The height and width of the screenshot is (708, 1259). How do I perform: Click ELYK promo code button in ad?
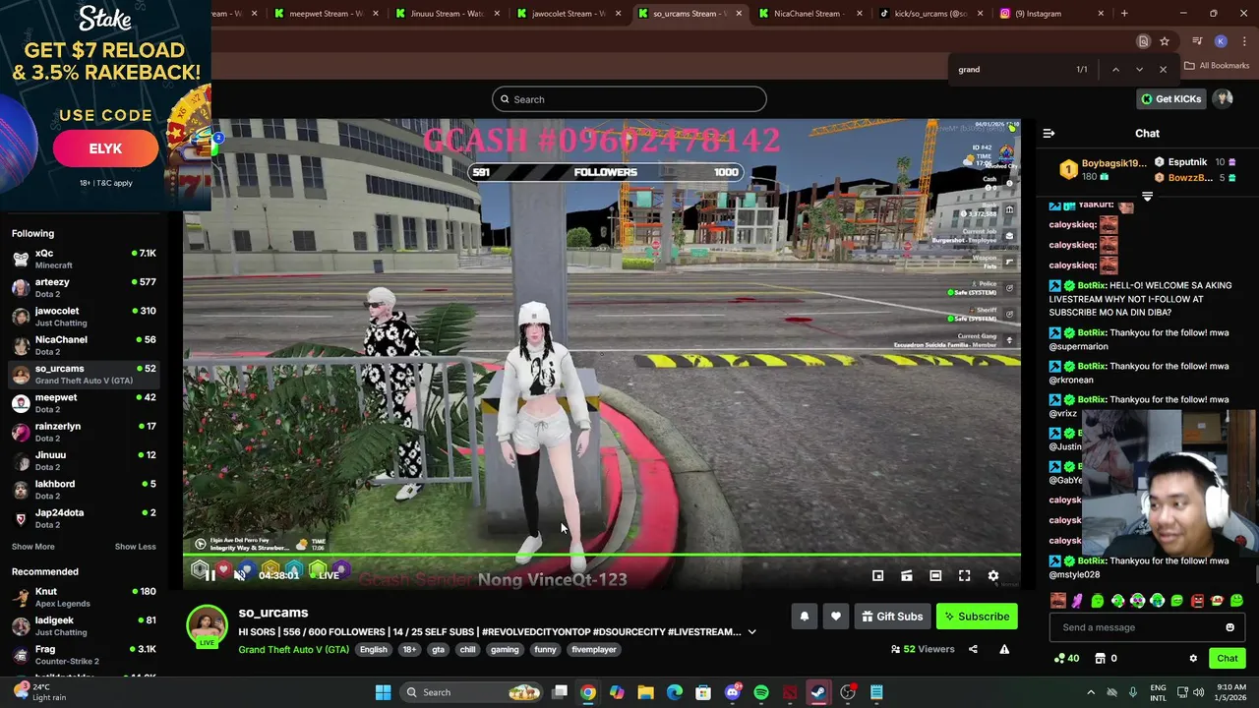point(105,148)
